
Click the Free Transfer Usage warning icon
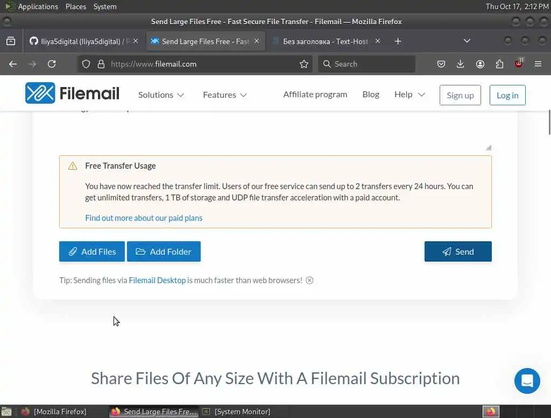point(73,166)
